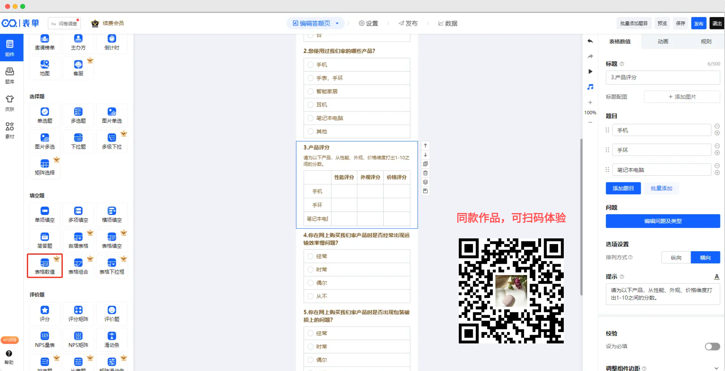Add the 地图 map component
725x371 pixels.
[45, 68]
